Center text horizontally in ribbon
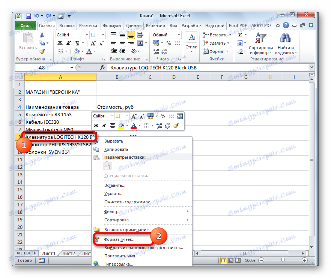The height and width of the screenshot is (278, 331). point(122,43)
